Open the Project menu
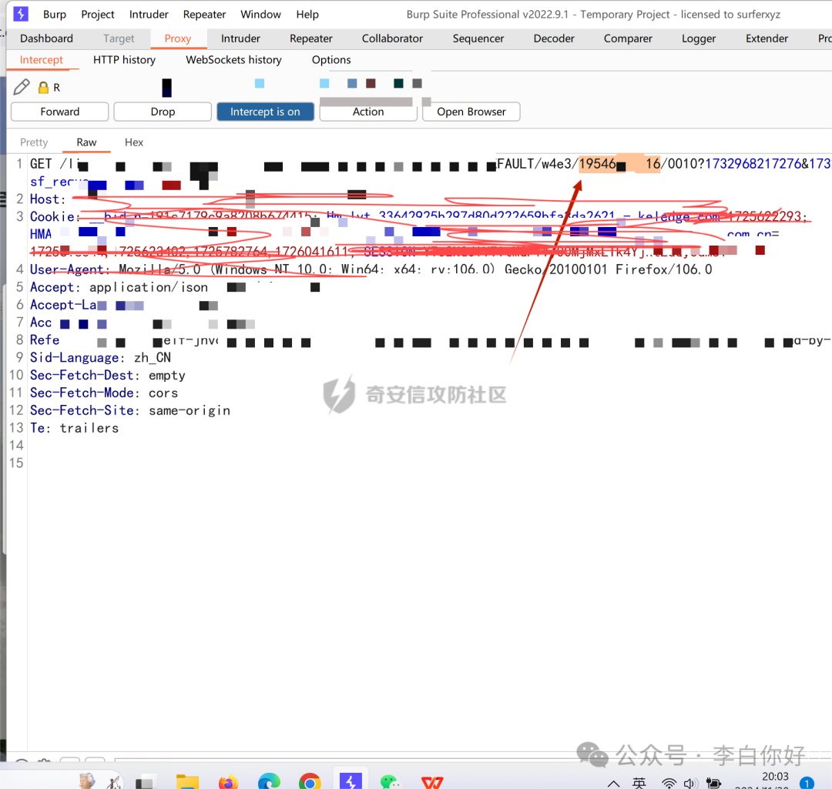The image size is (832, 789). click(x=98, y=15)
